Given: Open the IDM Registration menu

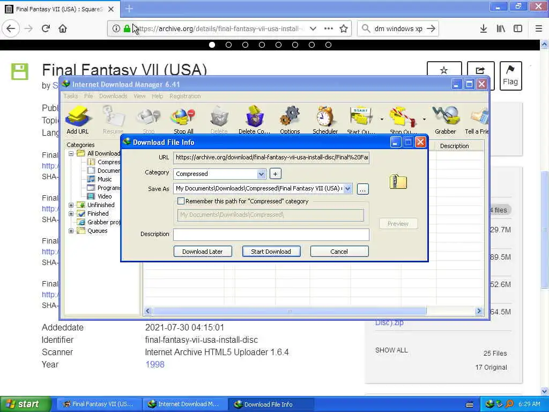Looking at the screenshot, I should pos(185,96).
